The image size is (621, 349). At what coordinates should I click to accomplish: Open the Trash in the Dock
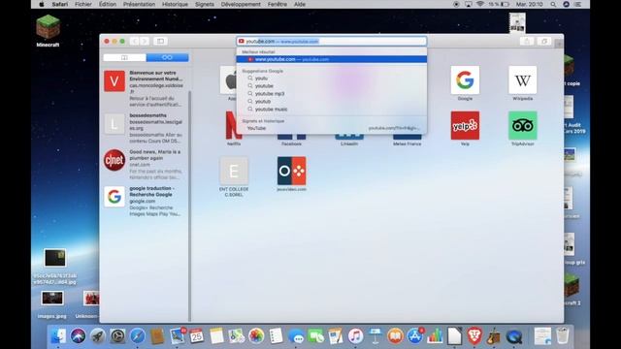pyautogui.click(x=563, y=336)
